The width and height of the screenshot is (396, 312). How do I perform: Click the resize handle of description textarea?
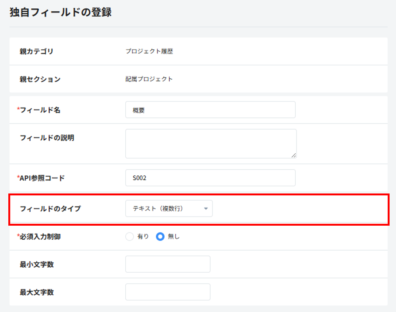(x=294, y=155)
